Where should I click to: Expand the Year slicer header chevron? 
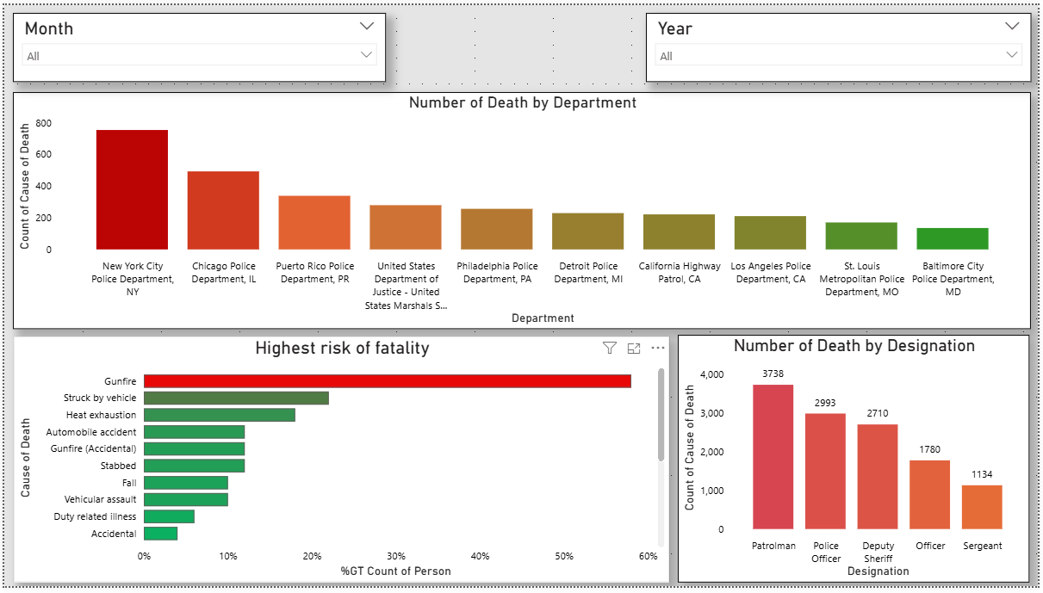1012,27
